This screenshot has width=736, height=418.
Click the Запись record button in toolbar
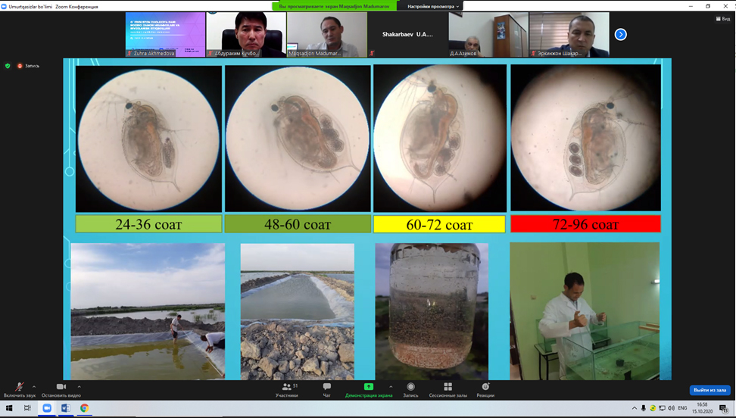click(x=410, y=389)
